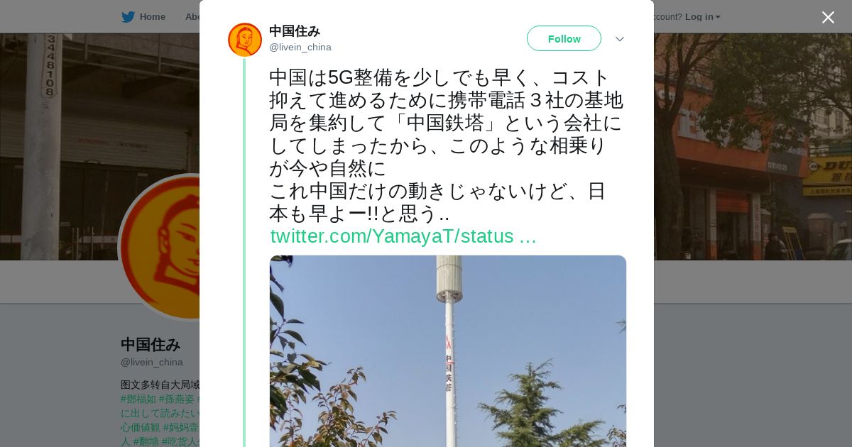Expand the tweet options chevron menu
852x447 pixels.
coord(619,39)
